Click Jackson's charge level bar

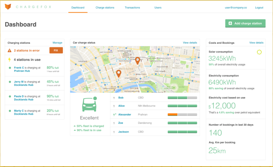pyautogui.click(x=182, y=132)
